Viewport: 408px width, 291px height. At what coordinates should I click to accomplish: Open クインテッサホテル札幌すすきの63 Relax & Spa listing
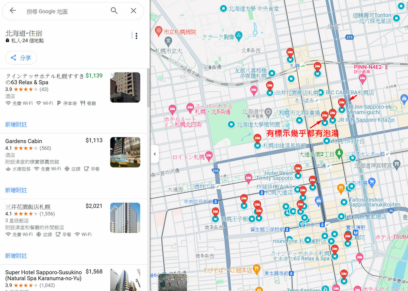45,79
